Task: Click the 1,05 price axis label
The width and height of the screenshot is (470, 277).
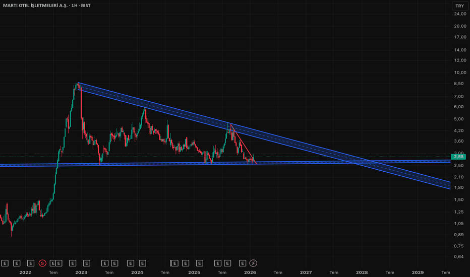Action: (x=459, y=224)
